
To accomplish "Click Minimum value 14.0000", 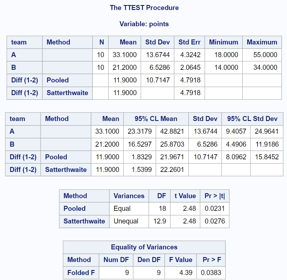I will [x=226, y=67].
